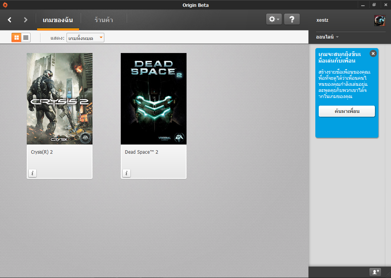Switch to list view

pos(26,38)
